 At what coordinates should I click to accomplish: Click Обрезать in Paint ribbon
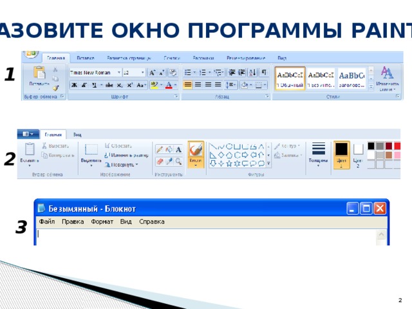pos(118,146)
